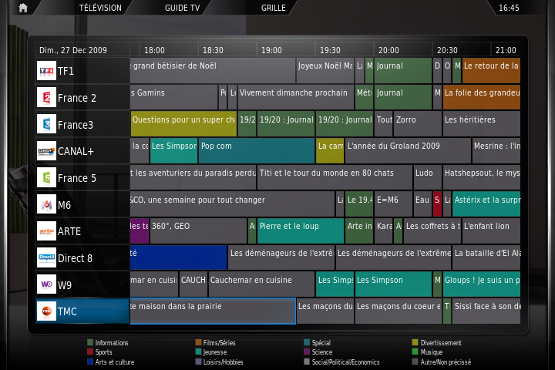The image size is (555, 370).
Task: Click the Sports red legend swatch
Action: pos(89,352)
